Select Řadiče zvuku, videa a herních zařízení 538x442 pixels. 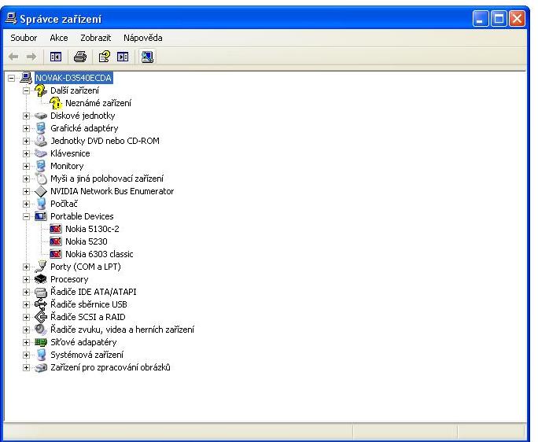point(122,330)
